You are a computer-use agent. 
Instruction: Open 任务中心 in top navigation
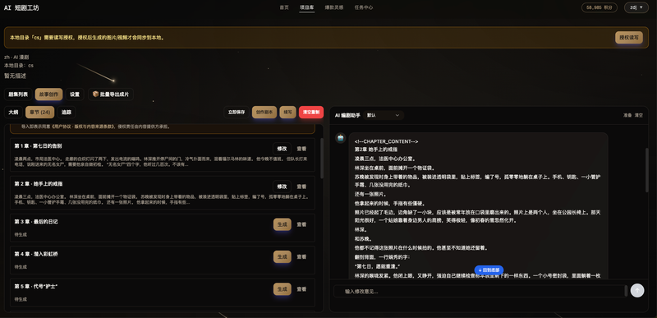[363, 7]
